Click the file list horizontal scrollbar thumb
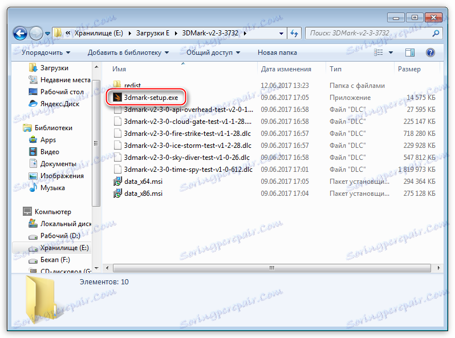Image resolution: width=455 pixels, height=338 pixels. tap(271, 268)
